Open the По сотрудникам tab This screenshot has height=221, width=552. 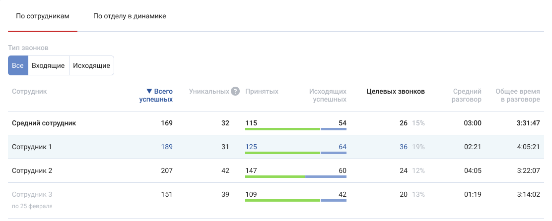coord(42,16)
